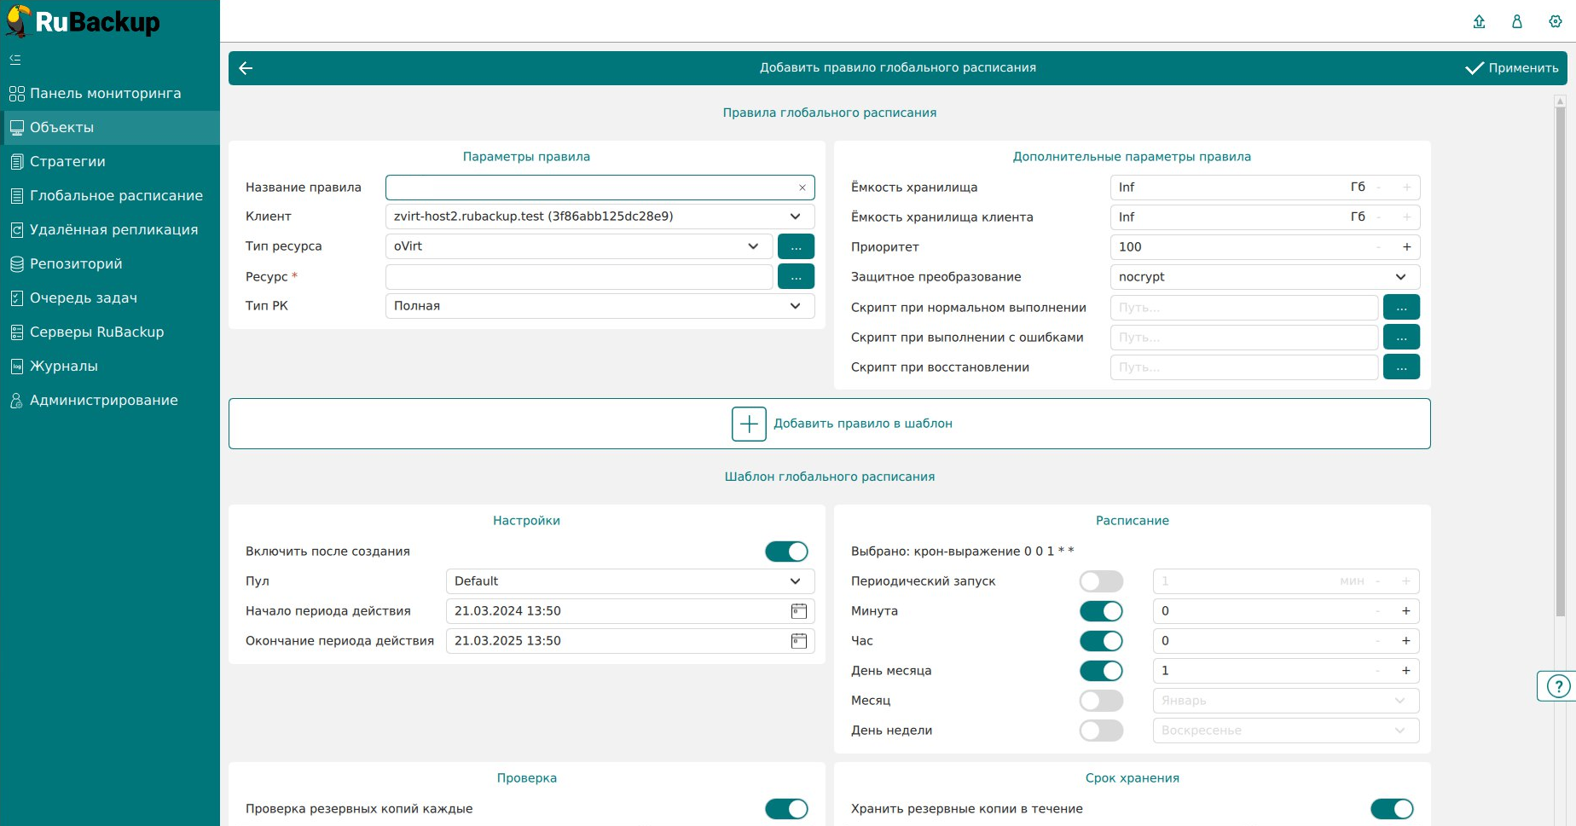Increase the Приоритет value with plus
The image size is (1576, 826).
point(1406,247)
